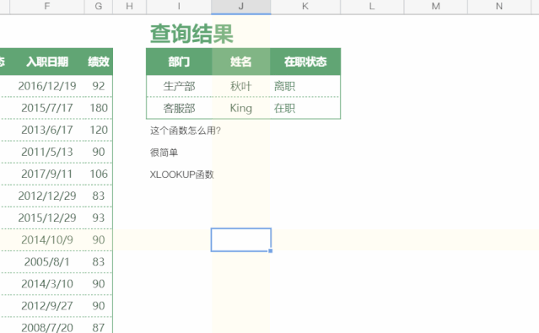Viewport: 539px width, 333px height.
Task: Select column M header
Action: 435,7
